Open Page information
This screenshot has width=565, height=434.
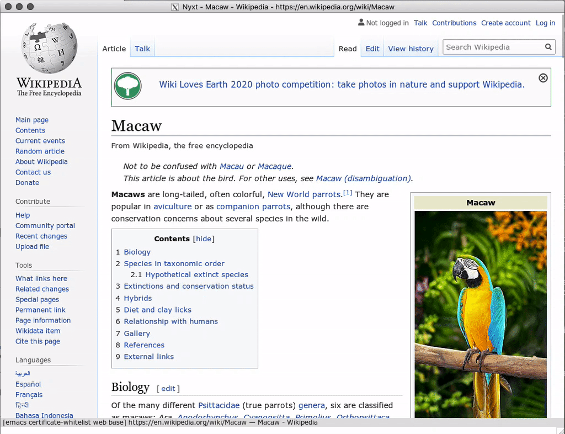(x=43, y=320)
